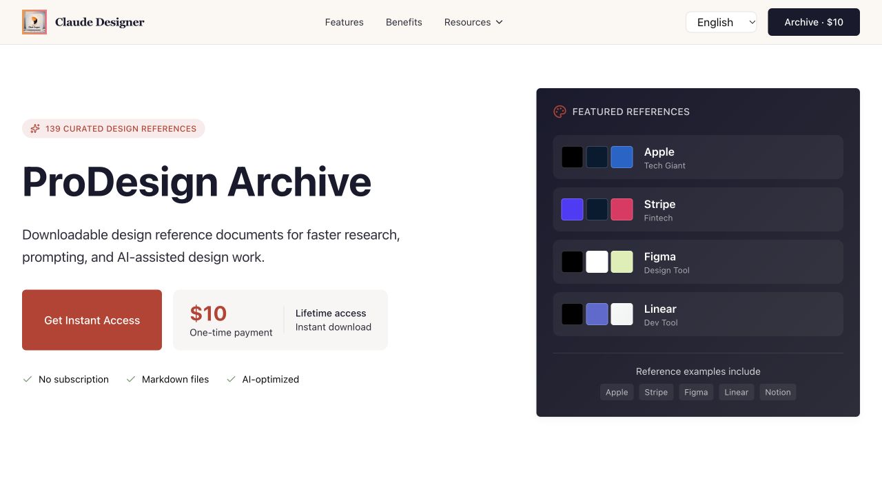The image size is (882, 496).
Task: Click the Claude Designer logo image
Action: pos(34,22)
